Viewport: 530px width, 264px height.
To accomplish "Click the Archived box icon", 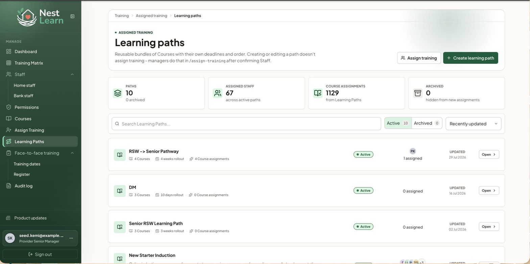I will [x=418, y=93].
